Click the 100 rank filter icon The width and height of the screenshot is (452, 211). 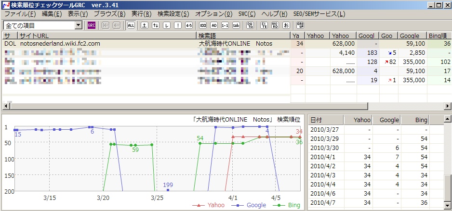(203, 25)
